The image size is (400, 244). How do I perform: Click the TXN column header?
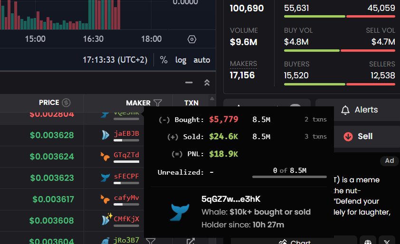(191, 103)
